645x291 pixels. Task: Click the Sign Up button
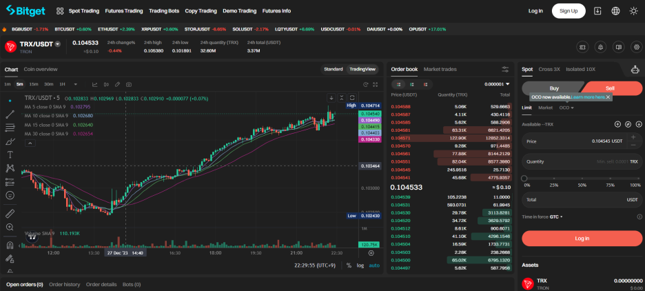click(x=569, y=11)
